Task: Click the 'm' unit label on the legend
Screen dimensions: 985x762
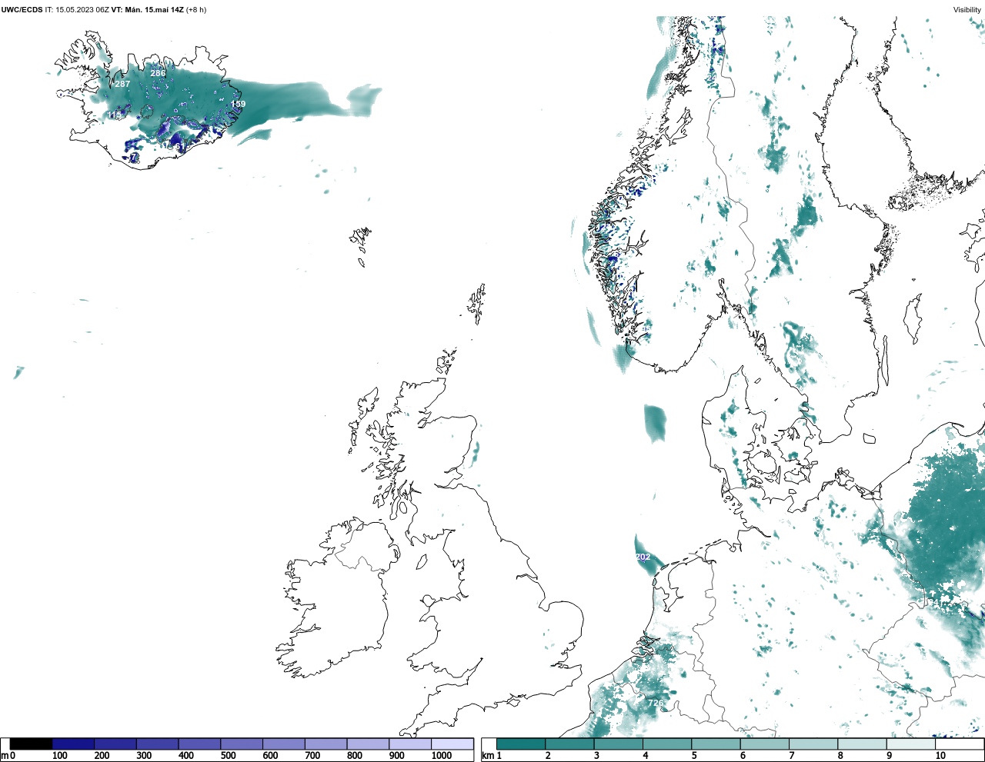Action: pos(5,756)
